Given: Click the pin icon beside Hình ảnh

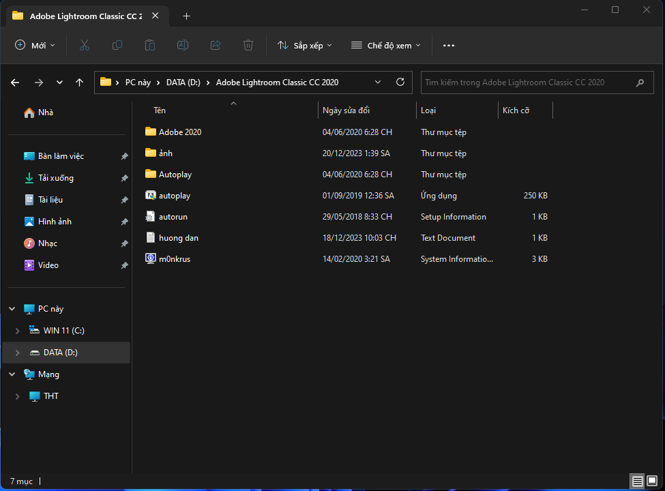Looking at the screenshot, I should [x=124, y=222].
